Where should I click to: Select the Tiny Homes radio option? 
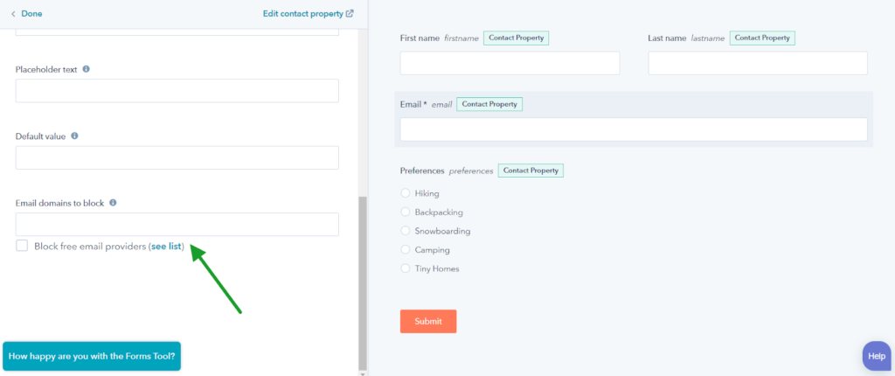tap(406, 268)
